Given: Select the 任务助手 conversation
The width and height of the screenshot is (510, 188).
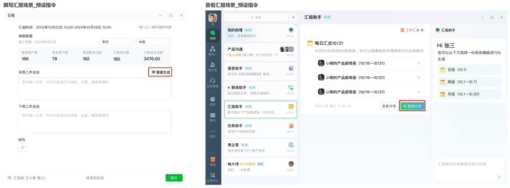Looking at the screenshot, I should point(261,128).
